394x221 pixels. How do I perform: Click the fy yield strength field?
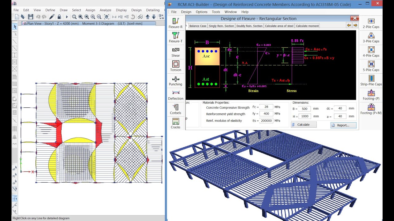(x=266, y=114)
